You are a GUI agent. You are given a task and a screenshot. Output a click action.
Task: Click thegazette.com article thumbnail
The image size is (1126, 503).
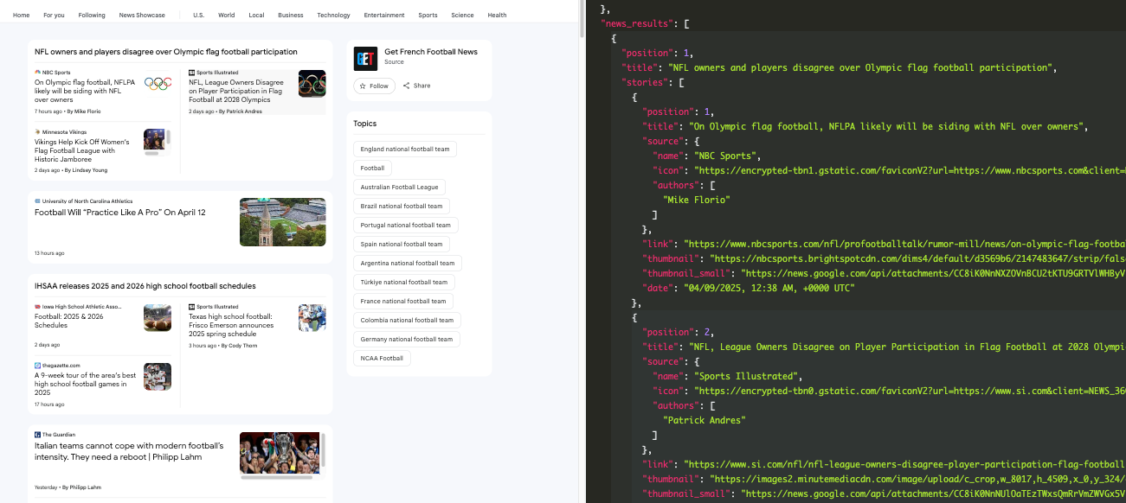[158, 377]
